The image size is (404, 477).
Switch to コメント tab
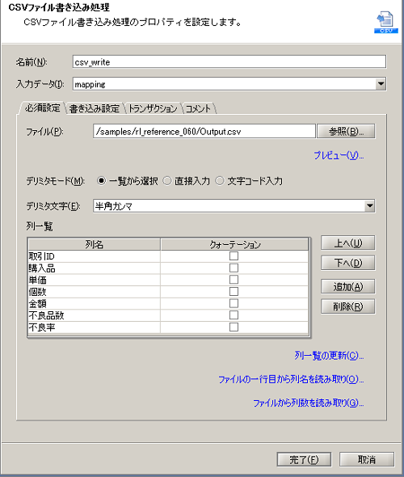(198, 108)
